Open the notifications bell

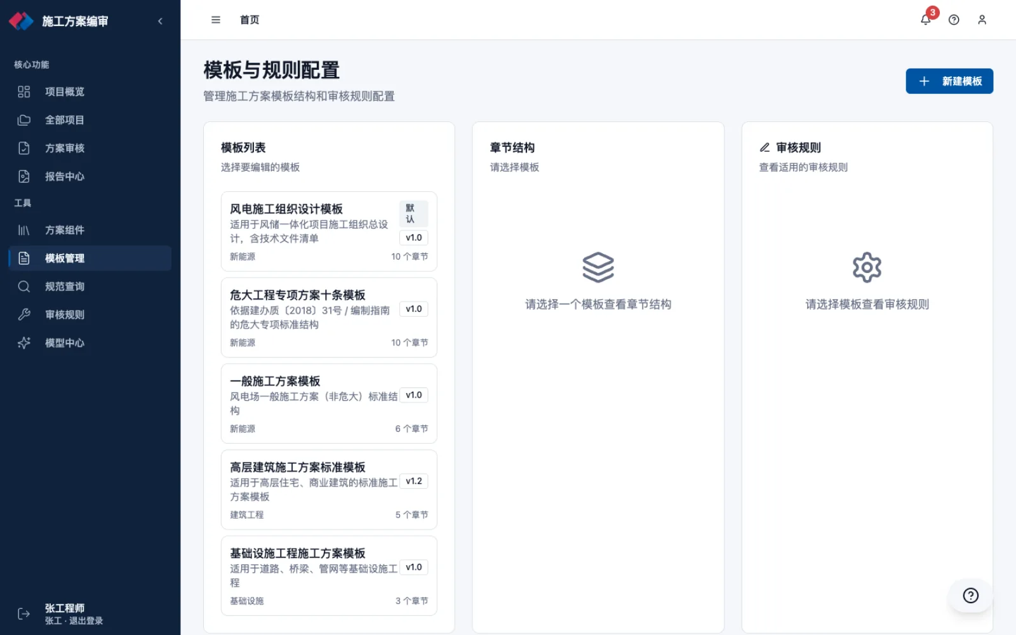coord(926,20)
